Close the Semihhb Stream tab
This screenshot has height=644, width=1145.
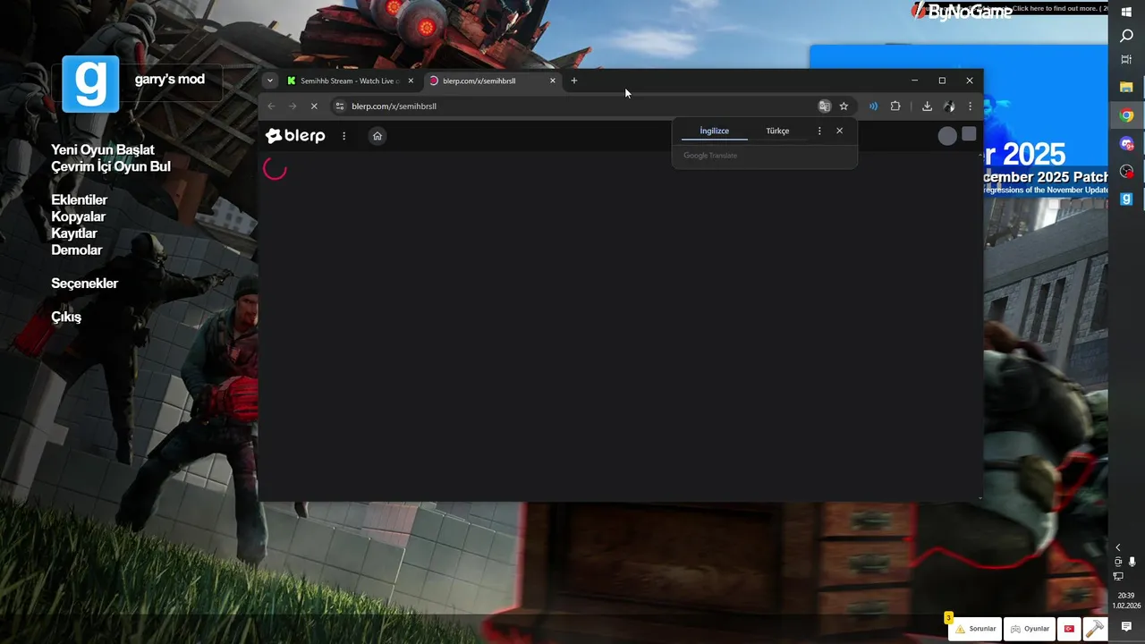point(411,80)
